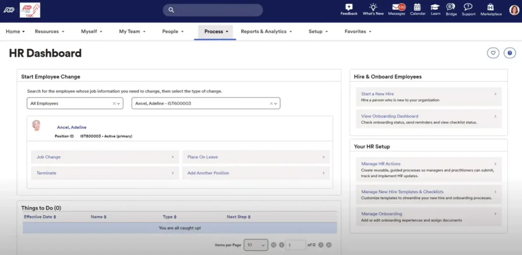Image resolution: width=522 pixels, height=255 pixels.
Task: Click the top search bar
Action: pos(213,10)
